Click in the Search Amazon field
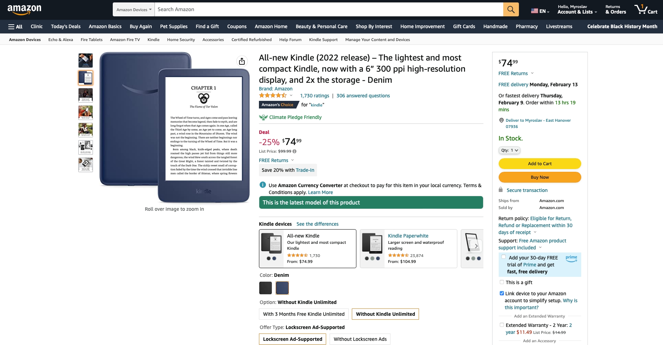This screenshot has width=663, height=345. 329,9
